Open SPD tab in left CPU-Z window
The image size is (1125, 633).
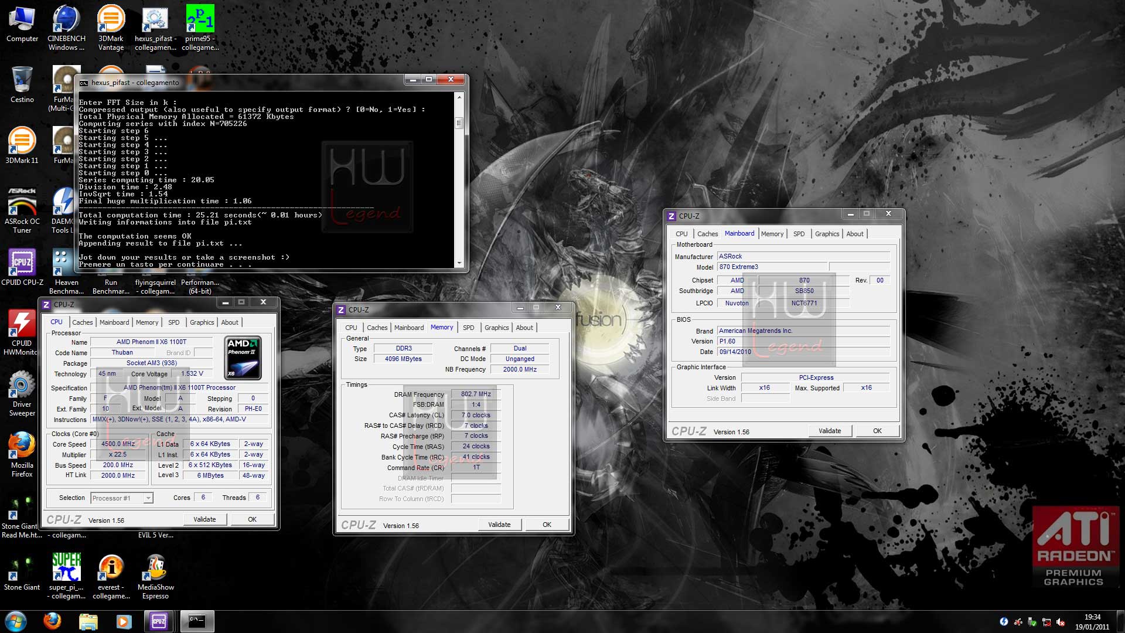[x=174, y=322]
